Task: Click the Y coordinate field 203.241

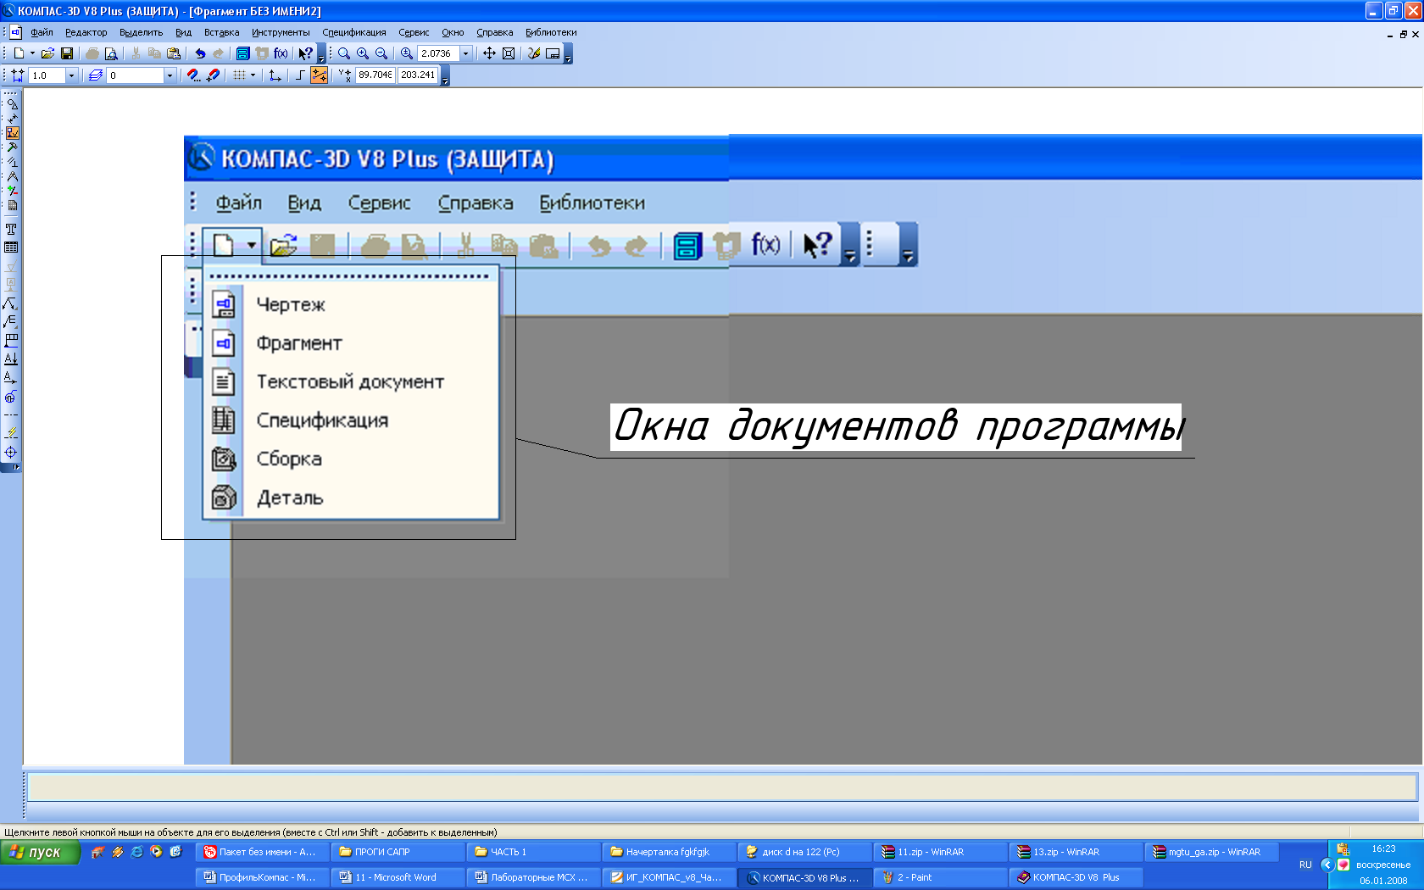Action: click(x=418, y=75)
